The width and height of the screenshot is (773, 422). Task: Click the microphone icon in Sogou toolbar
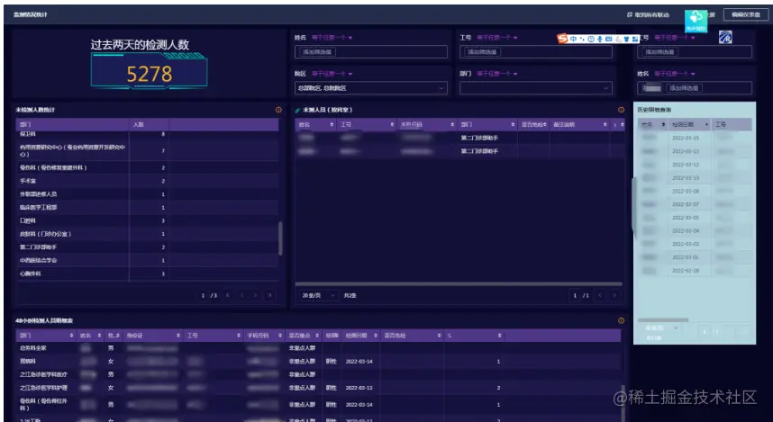(599, 39)
